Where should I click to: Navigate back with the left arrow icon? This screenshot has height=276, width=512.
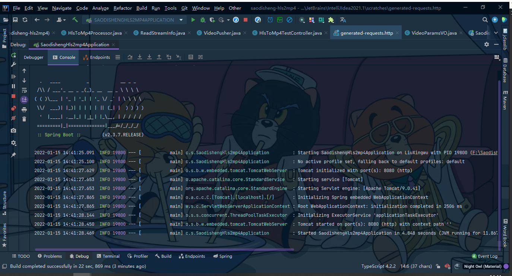[x=37, y=20]
